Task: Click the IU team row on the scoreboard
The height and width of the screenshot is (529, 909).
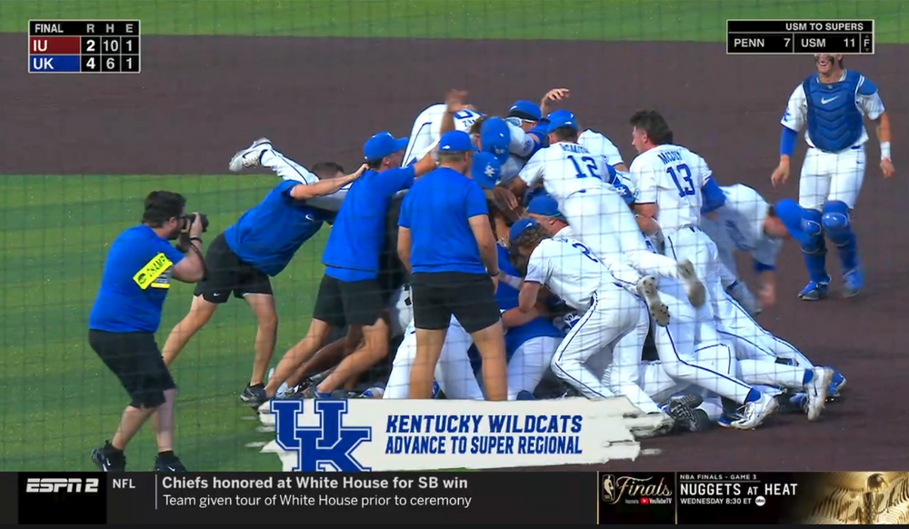Action: coord(84,45)
